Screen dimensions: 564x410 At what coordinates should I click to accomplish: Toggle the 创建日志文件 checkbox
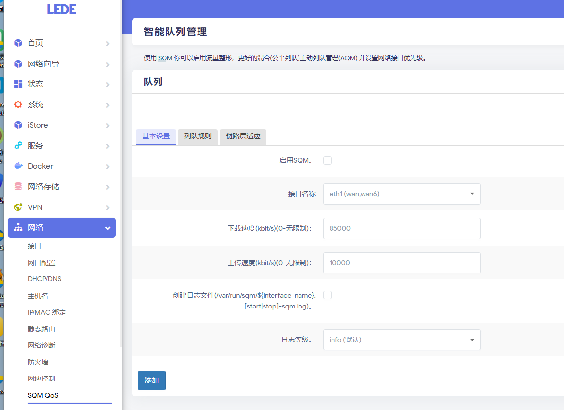328,295
